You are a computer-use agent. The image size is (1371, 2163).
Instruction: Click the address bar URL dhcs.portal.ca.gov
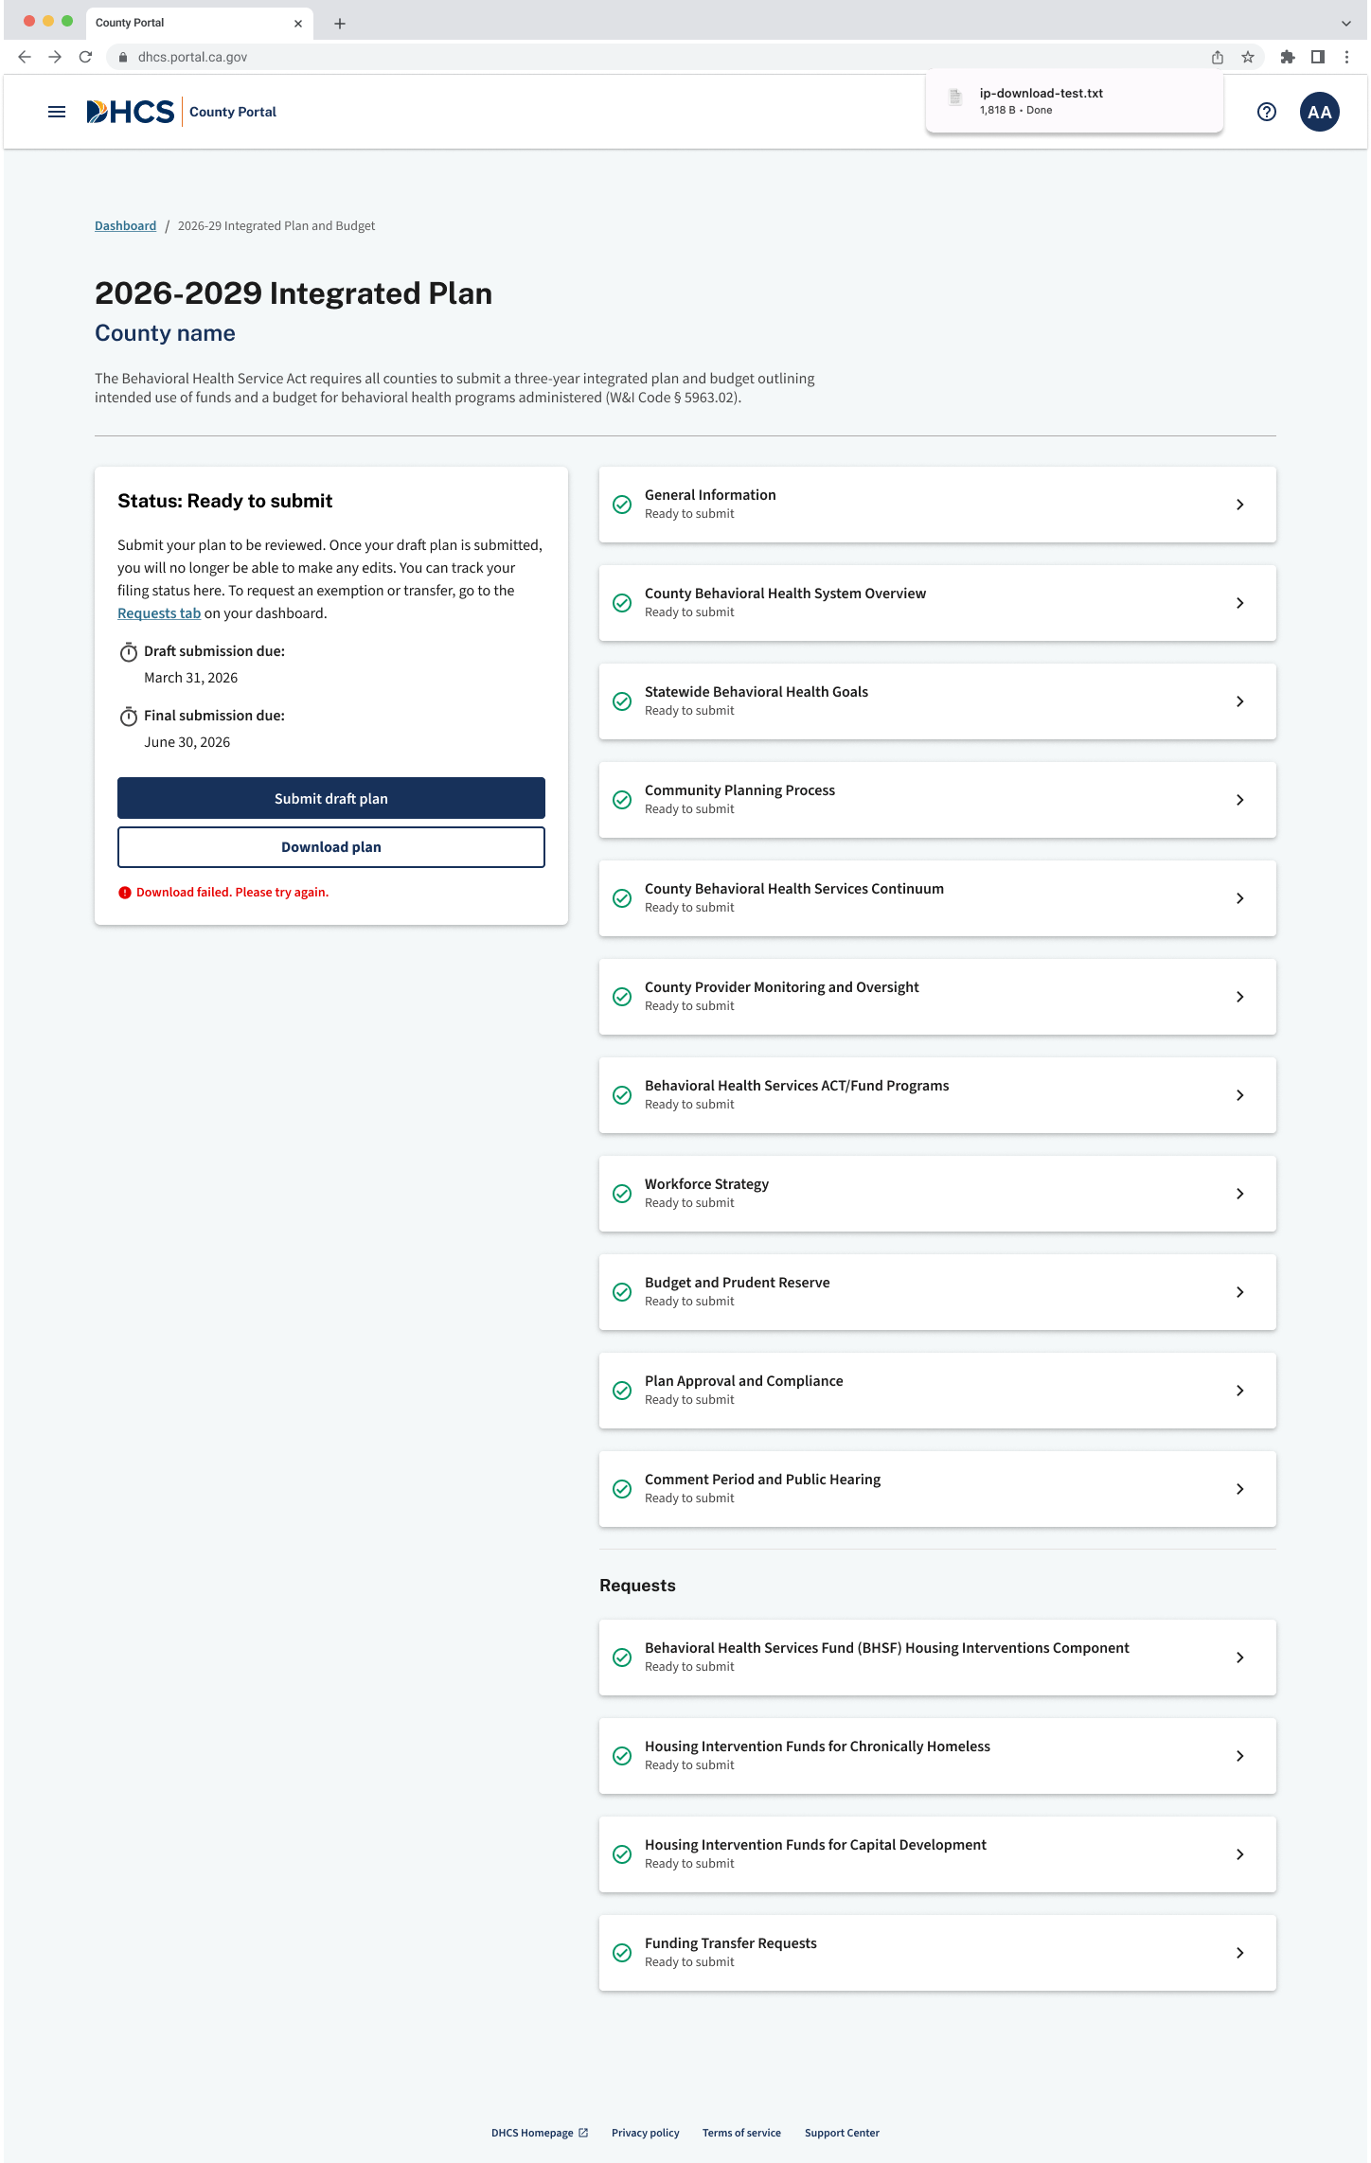point(192,57)
